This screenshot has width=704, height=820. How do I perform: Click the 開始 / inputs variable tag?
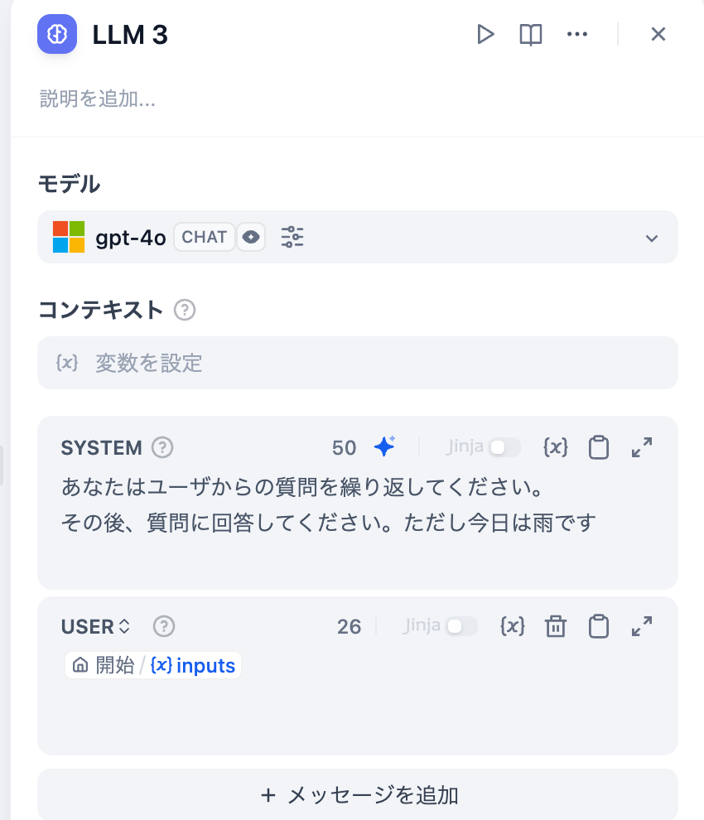[x=153, y=665]
